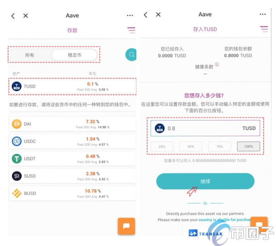Click the USDT coin icon

pos(17,158)
